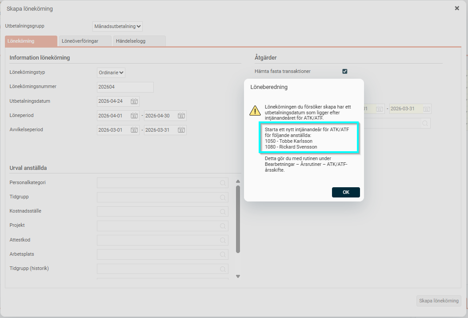Open calendar for Avvikelseperiod start date
Image resolution: width=468 pixels, height=318 pixels.
(134, 130)
